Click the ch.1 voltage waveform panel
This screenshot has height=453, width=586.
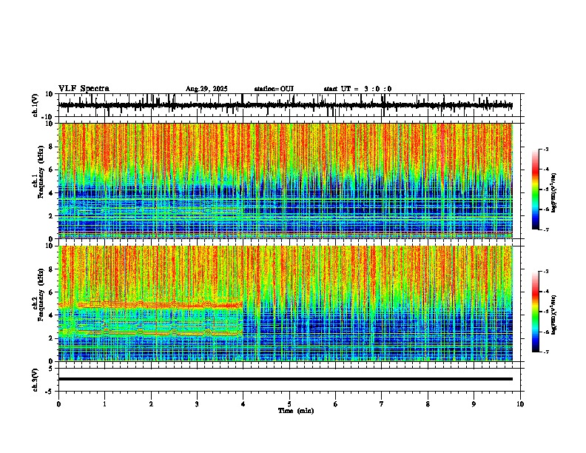289,105
